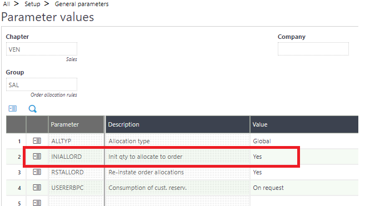Click the Group field containing SAL
Image resolution: width=375 pixels, height=206 pixels.
click(42, 85)
